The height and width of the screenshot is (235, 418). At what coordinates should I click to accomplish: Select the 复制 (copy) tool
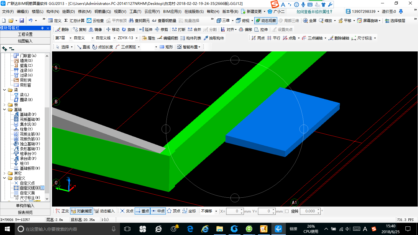tap(80, 30)
